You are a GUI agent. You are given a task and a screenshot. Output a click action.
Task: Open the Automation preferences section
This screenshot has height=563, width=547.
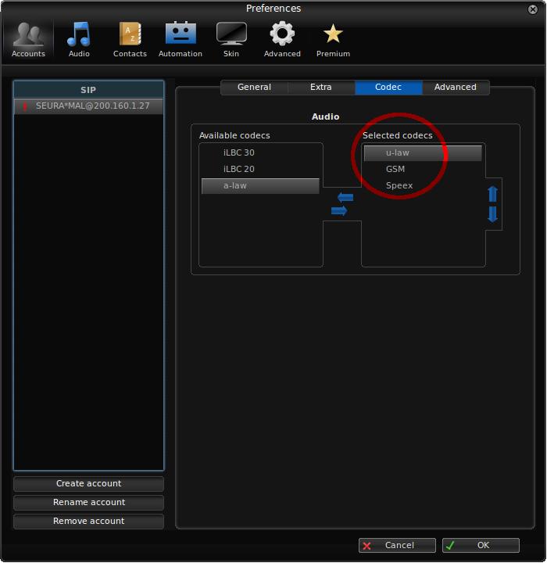pos(181,40)
